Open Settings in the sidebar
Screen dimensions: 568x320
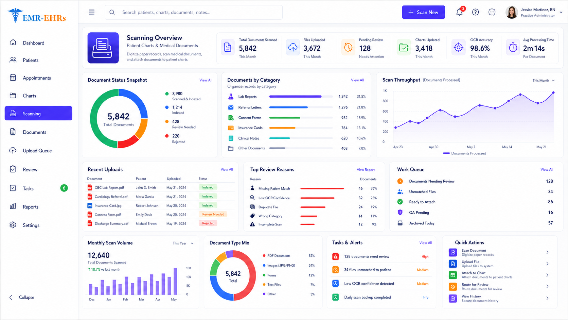pyautogui.click(x=38, y=225)
